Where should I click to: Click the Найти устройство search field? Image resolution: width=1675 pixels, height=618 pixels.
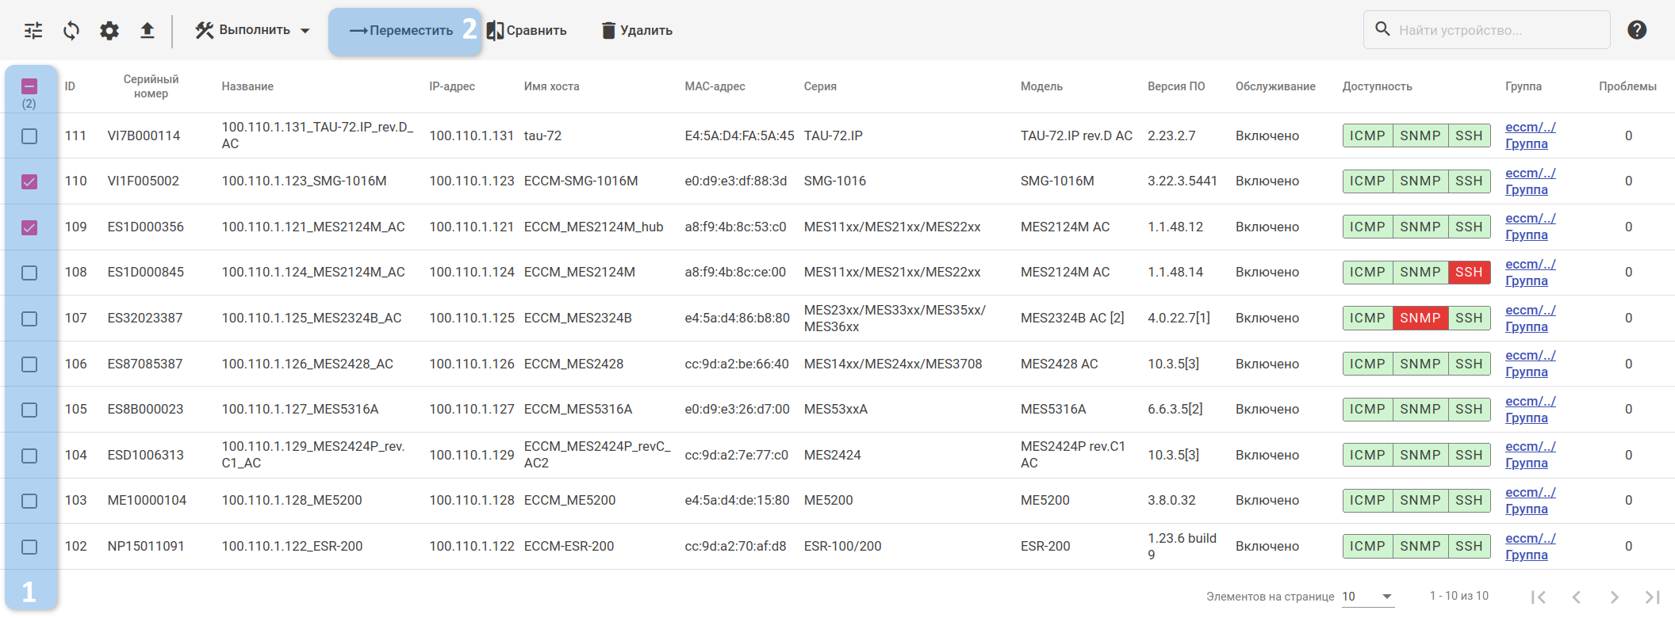point(1495,30)
